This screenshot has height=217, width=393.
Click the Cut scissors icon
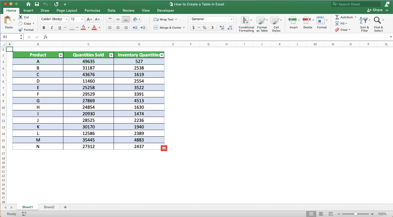point(20,17)
